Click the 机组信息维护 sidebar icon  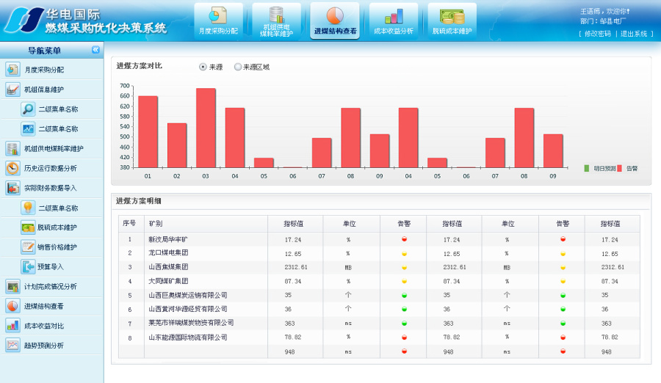[x=12, y=90]
